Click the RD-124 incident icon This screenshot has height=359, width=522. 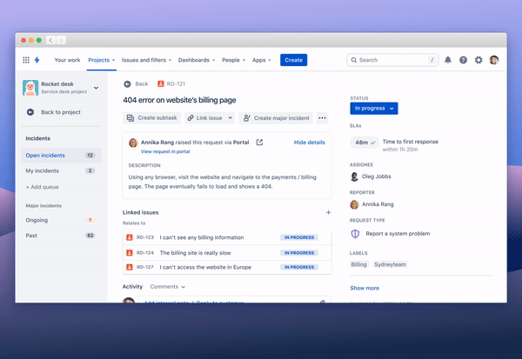tap(130, 253)
